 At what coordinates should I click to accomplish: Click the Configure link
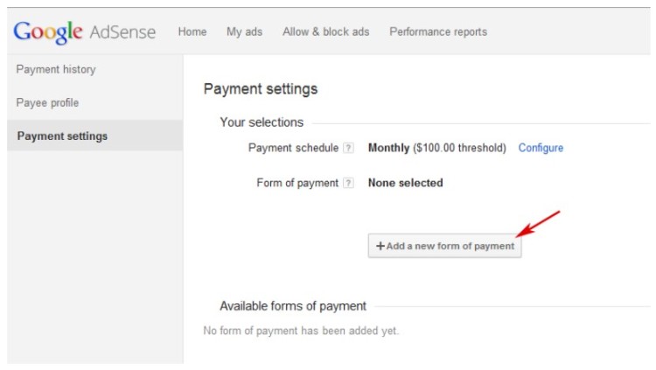click(x=541, y=148)
